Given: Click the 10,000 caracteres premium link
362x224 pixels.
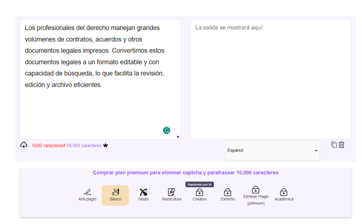Looking at the screenshot, I should pos(84,145).
